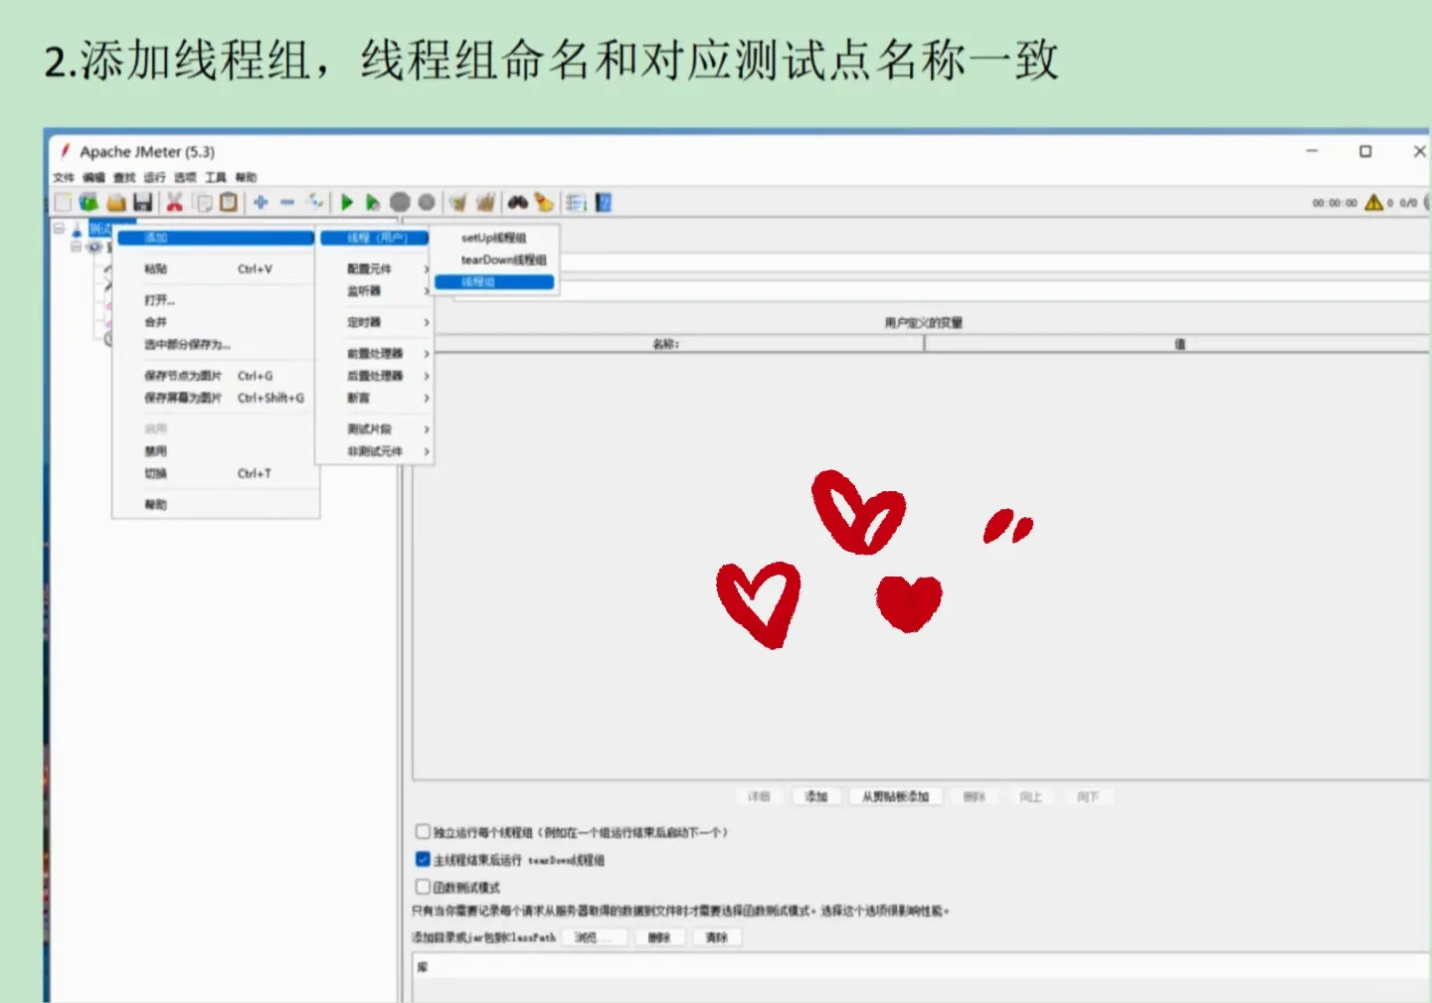Click the yellow warning triangle icon

[x=1373, y=203]
